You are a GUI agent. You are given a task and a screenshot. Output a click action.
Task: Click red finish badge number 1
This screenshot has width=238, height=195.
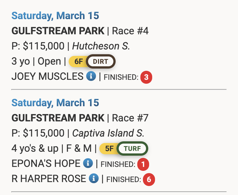point(143,164)
